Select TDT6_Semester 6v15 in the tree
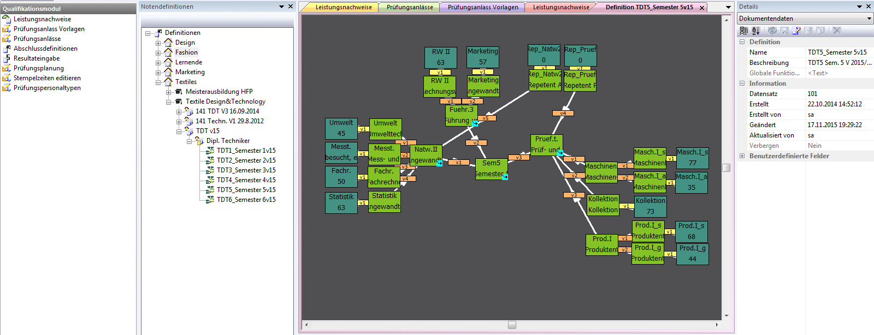This screenshot has height=335, width=874. tap(246, 200)
